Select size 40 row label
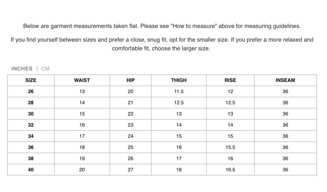 click(31, 170)
